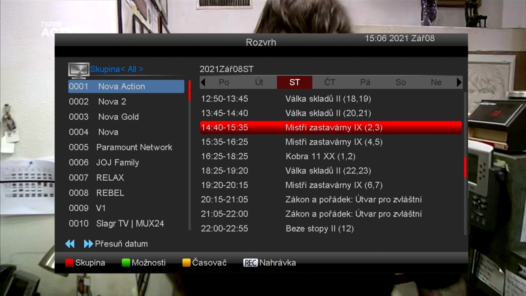Viewport: 526px width, 296px height.
Task: Select channel 0007 RELAX
Action: tap(126, 178)
